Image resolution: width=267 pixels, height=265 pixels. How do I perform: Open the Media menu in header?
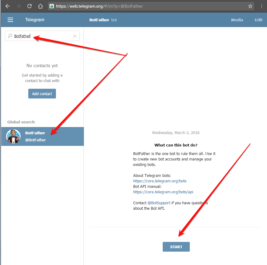pyautogui.click(x=237, y=20)
